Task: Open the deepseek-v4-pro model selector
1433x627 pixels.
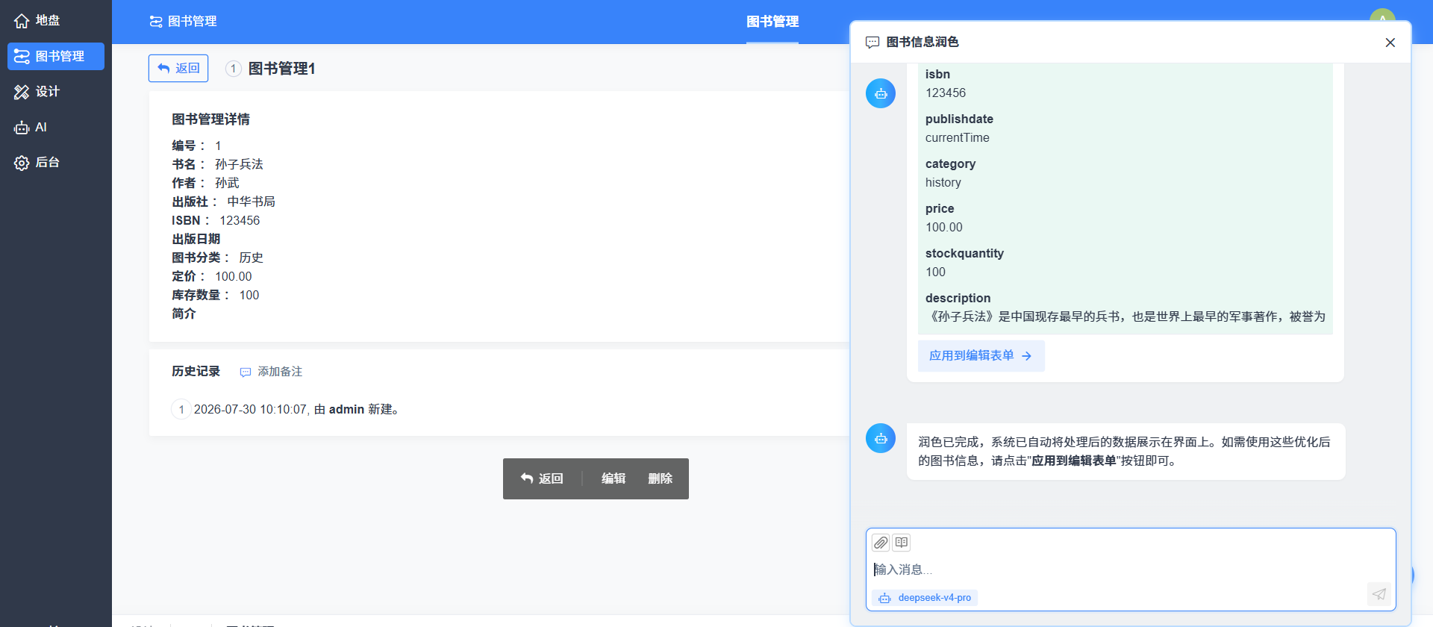Action: 925,598
